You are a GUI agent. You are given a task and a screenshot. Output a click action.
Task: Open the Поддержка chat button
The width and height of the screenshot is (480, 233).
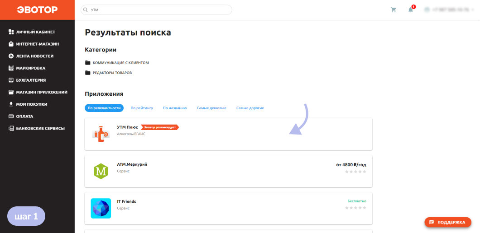pyautogui.click(x=447, y=222)
